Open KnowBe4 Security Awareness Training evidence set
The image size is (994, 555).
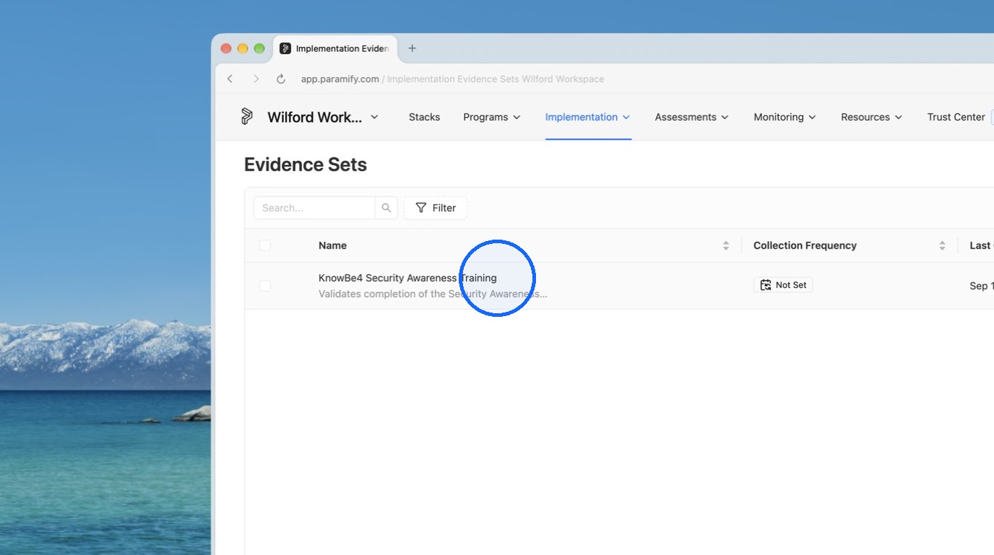coord(407,278)
